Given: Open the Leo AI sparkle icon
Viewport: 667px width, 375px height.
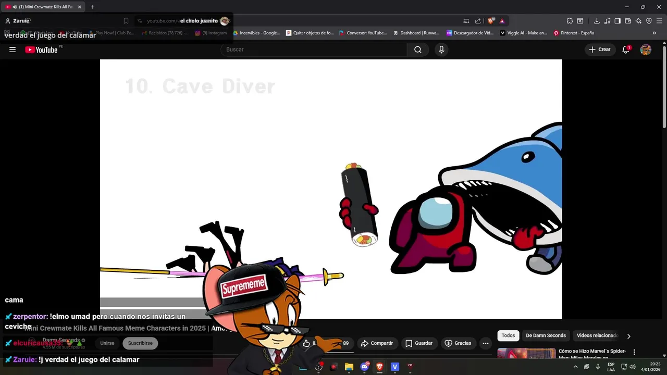Looking at the screenshot, I should (x=638, y=21).
